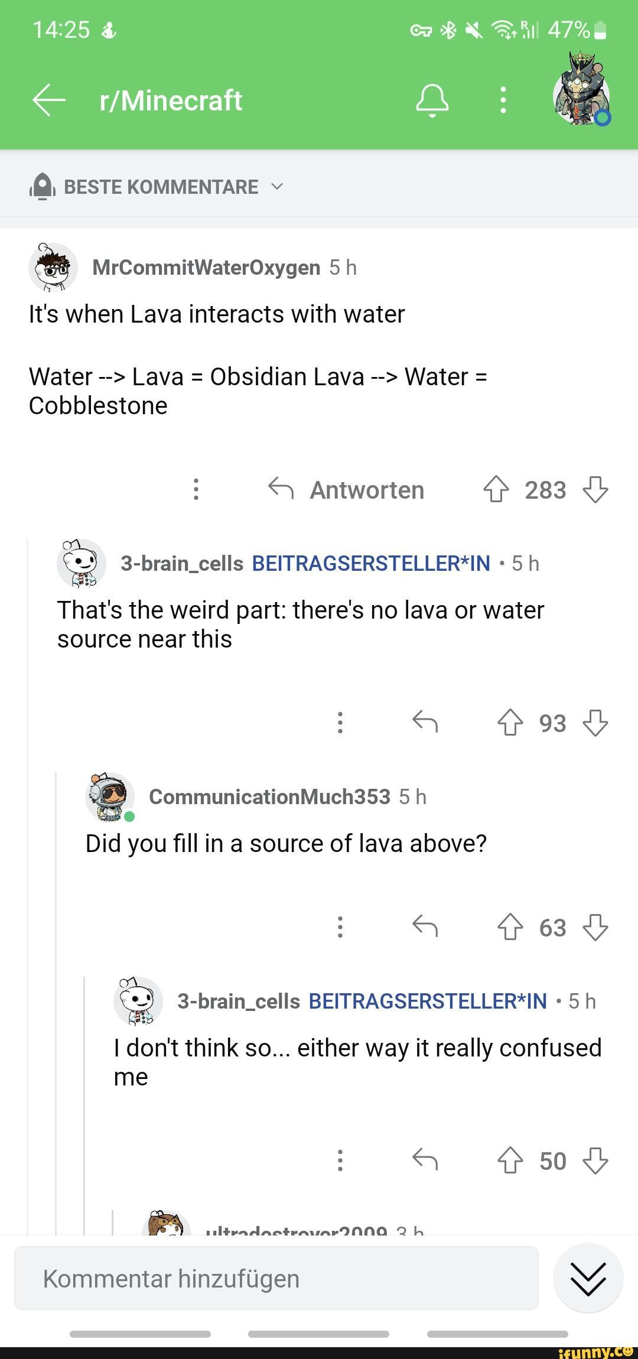Jump to next comment with double chevron

[588, 1278]
